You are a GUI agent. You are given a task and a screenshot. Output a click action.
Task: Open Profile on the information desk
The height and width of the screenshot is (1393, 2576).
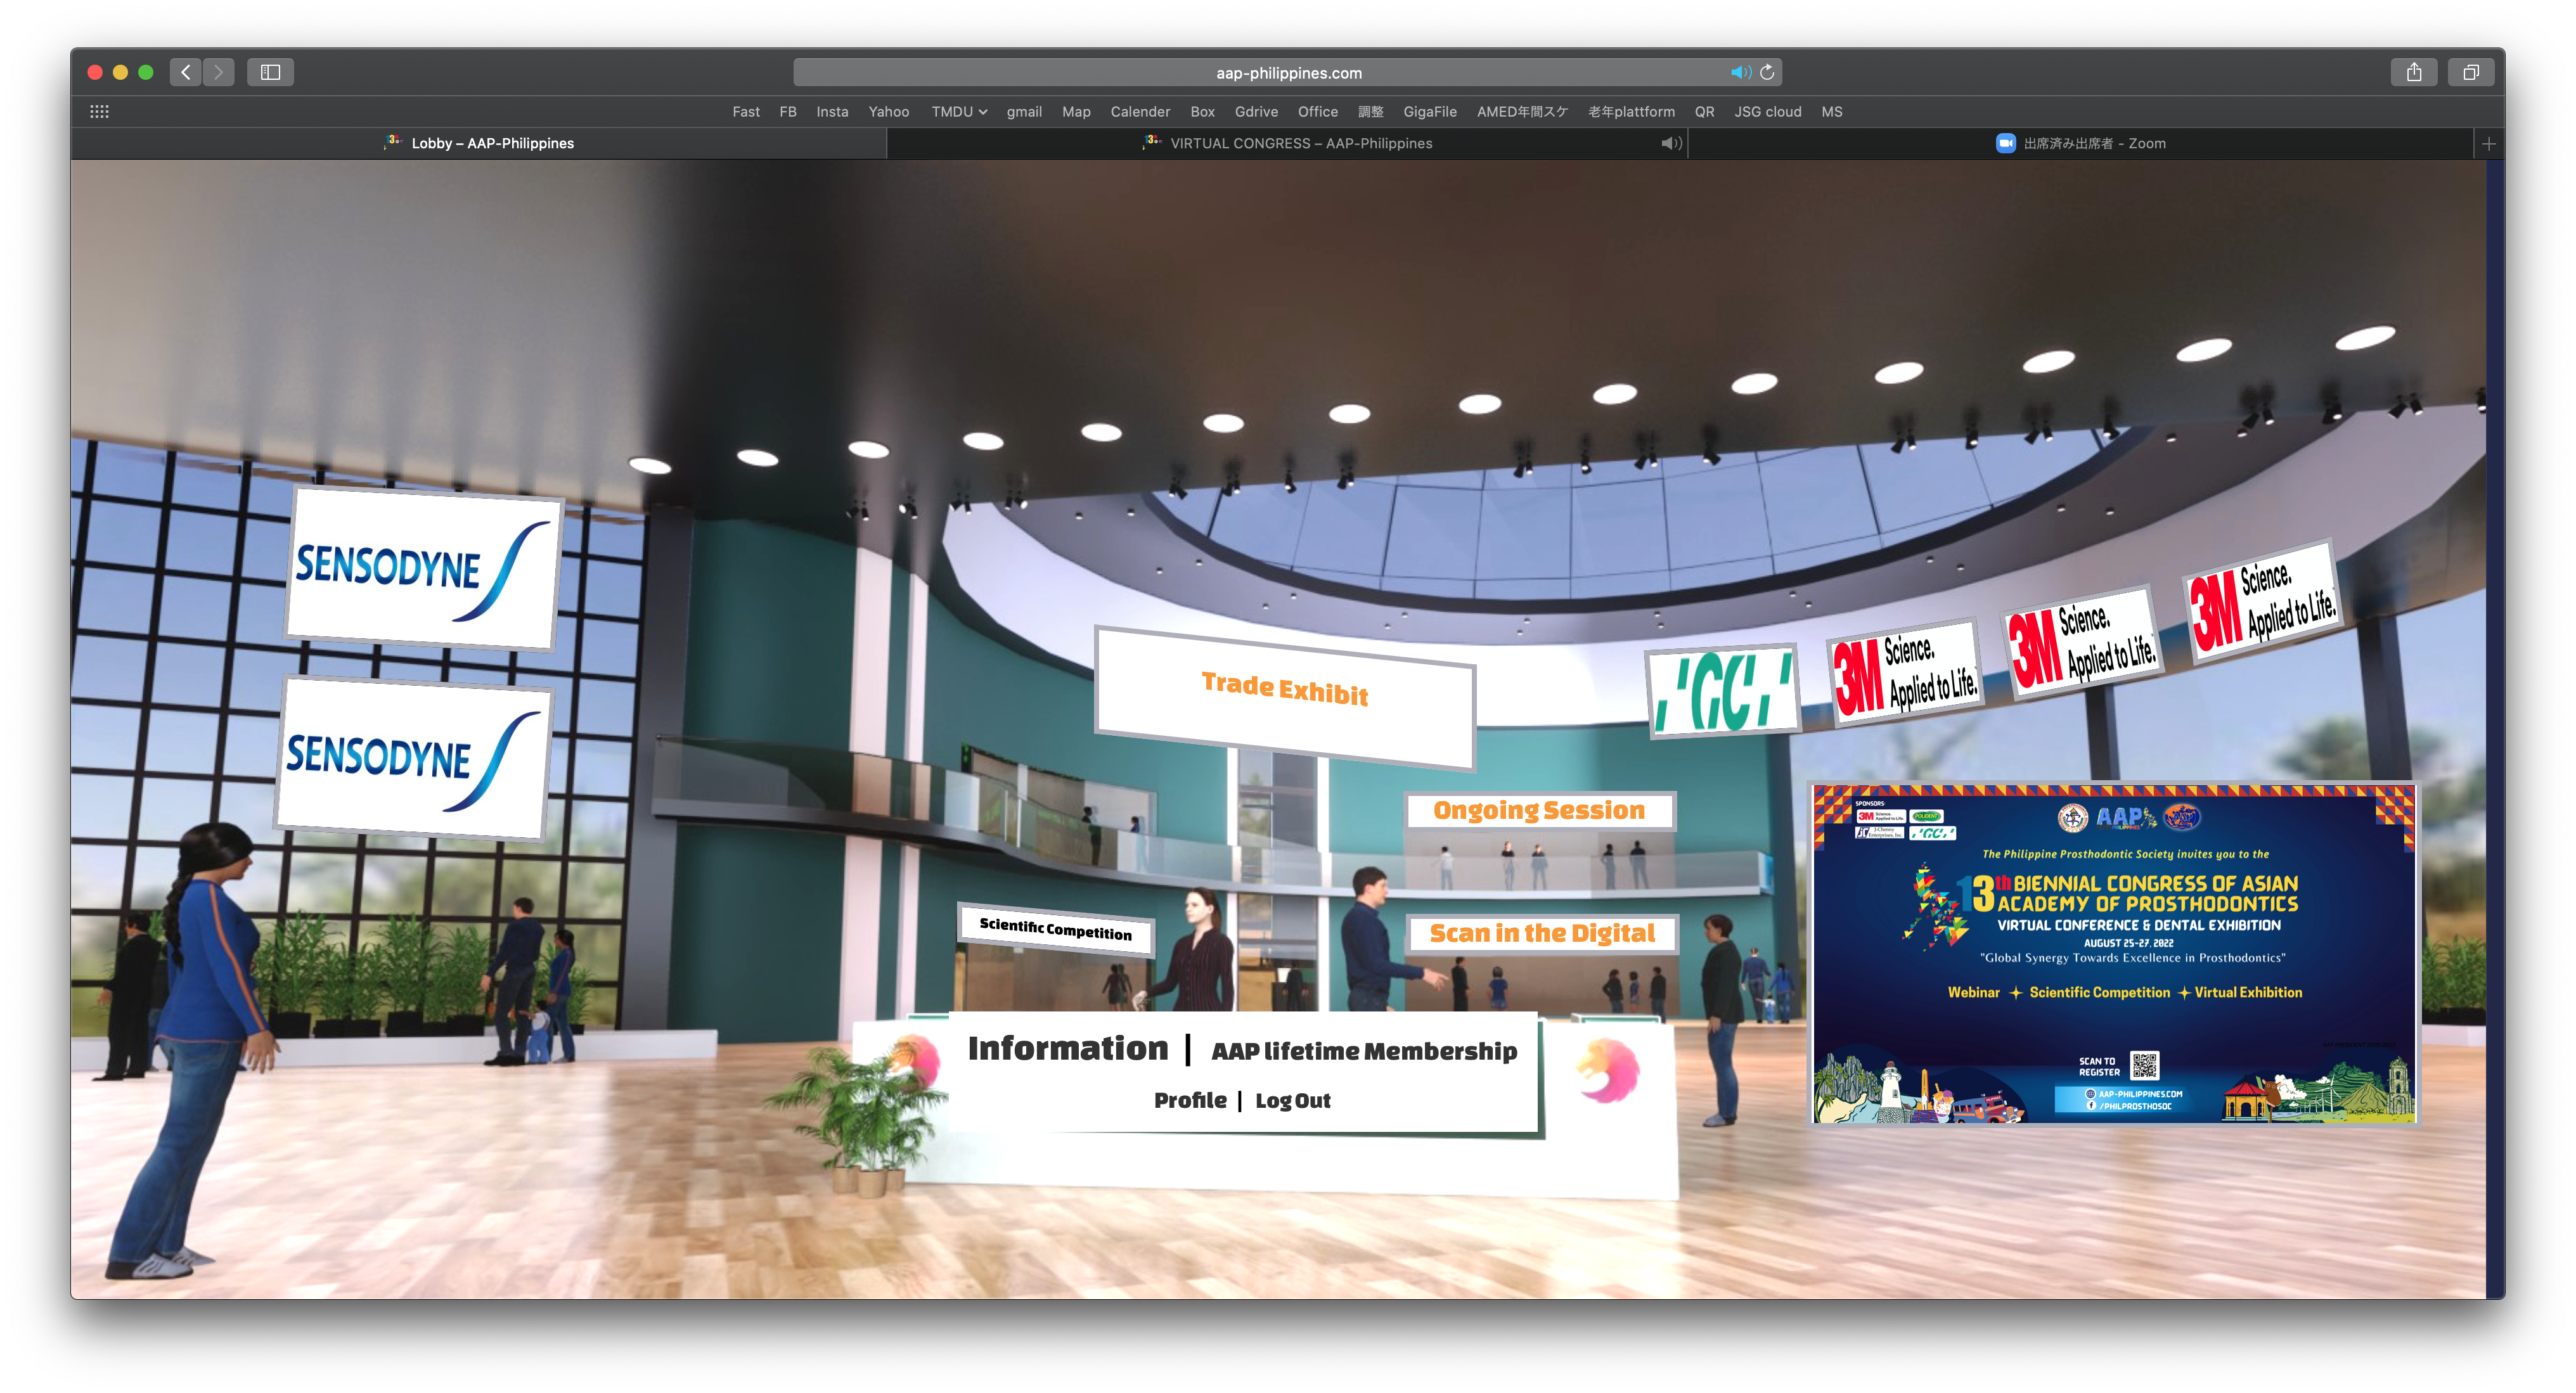pyautogui.click(x=1190, y=1100)
